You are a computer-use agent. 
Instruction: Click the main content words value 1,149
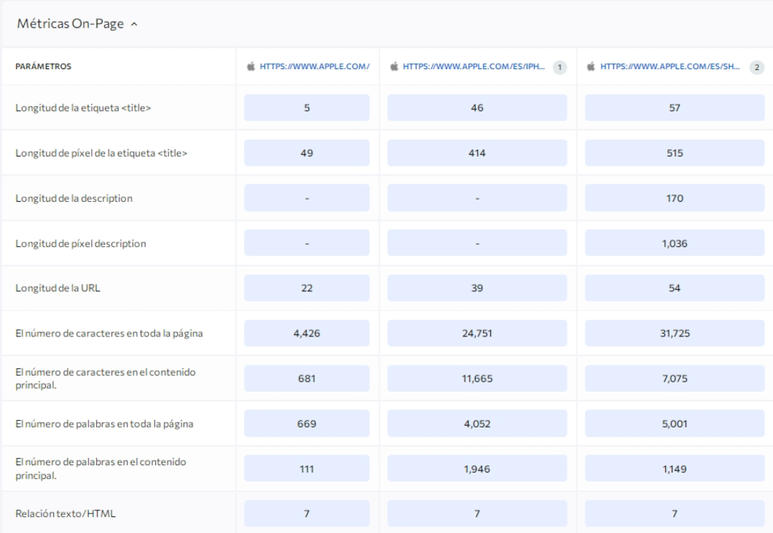[675, 469]
